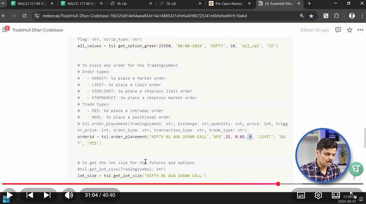Screen dimensions: 366x204
Task: Open the Notion sidebar hamburger menu
Action: point(5,30)
